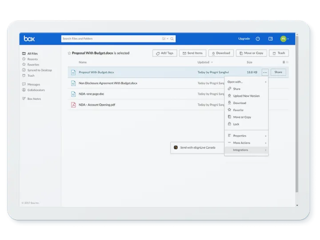Image resolution: width=320 pixels, height=240 pixels.
Task: Click the Upgrade link
Action: (x=244, y=39)
